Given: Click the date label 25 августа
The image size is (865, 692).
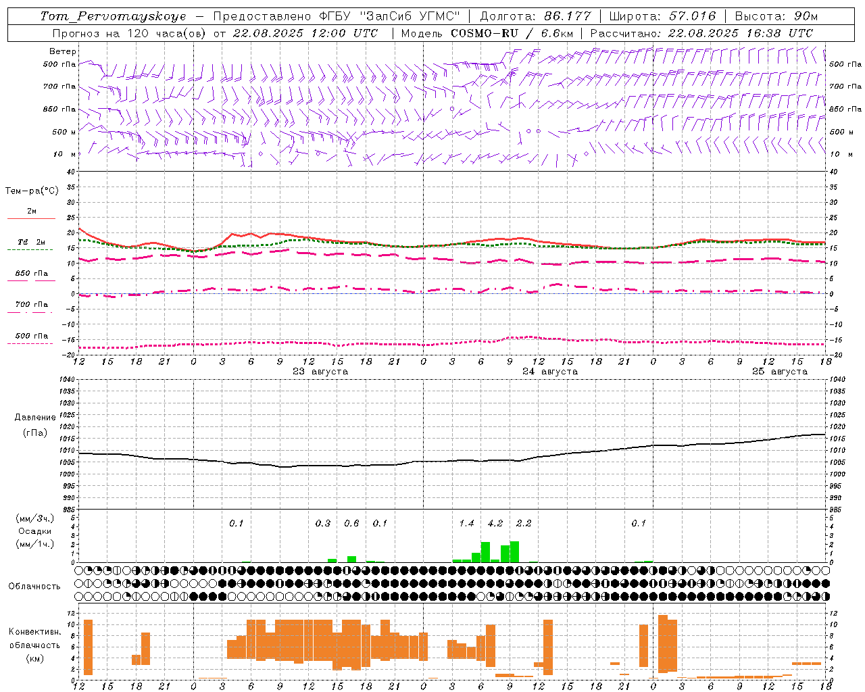Looking at the screenshot, I should pyautogui.click(x=780, y=372).
